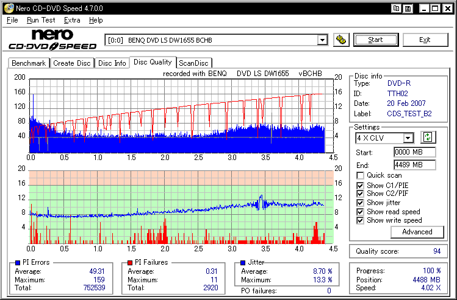This screenshot has height=300, width=457.
Task: Click Jitter average 8.70 %
Action: (323, 271)
